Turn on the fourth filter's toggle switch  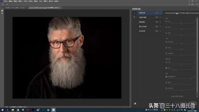[x=156, y=26]
